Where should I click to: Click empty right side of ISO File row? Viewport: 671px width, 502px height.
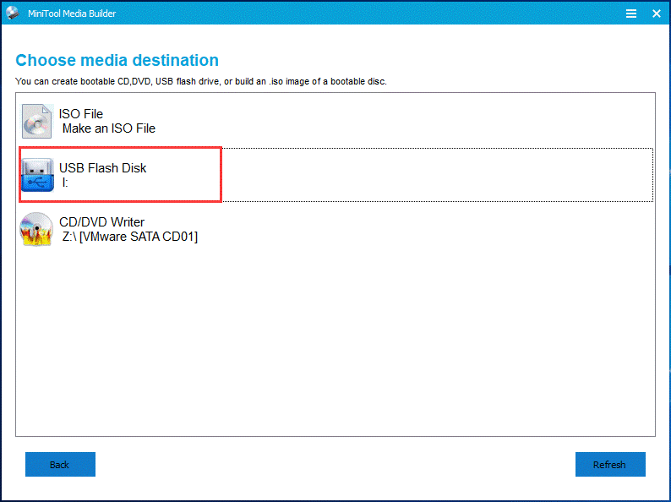[423, 121]
